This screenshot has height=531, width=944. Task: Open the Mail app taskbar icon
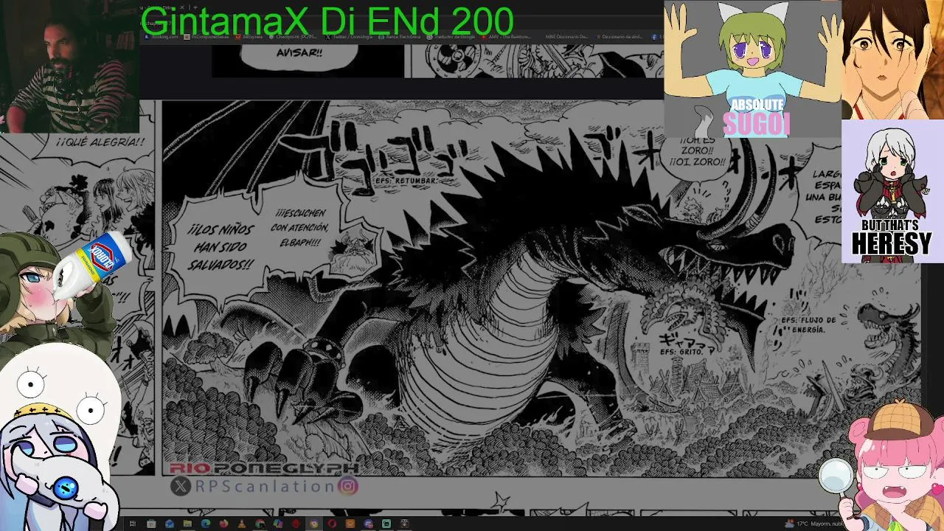[x=170, y=524]
